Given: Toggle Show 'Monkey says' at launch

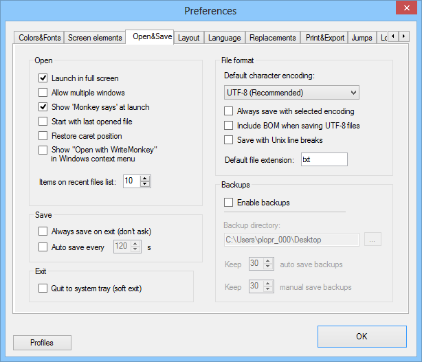Looking at the screenshot, I should 43,107.
